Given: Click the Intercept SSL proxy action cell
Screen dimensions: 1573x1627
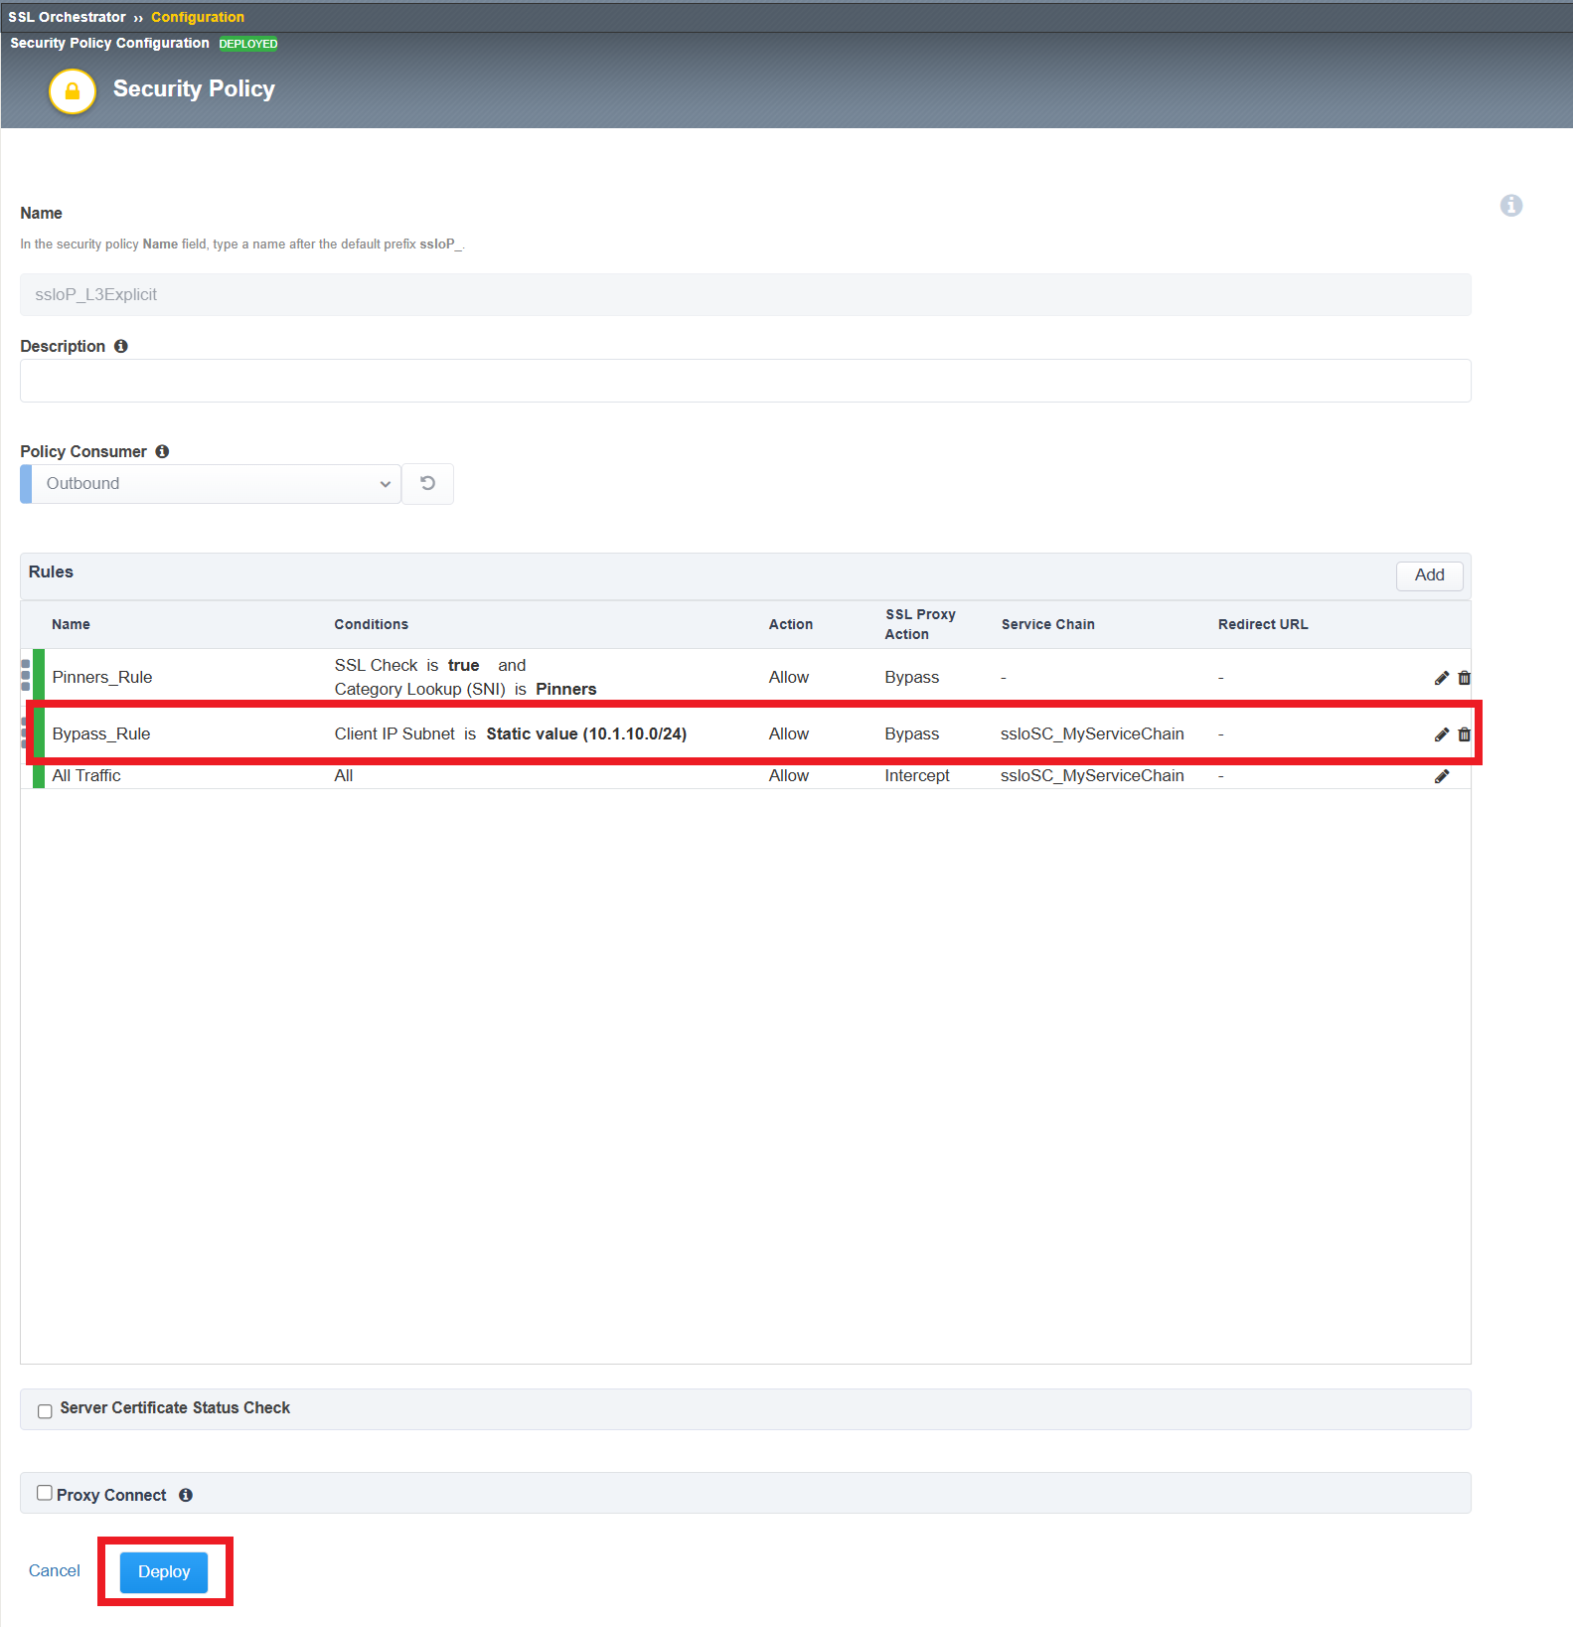Looking at the screenshot, I should point(917,775).
